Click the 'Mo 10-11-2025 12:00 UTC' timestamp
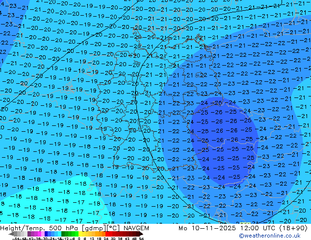The image size is (311, 240). (227, 228)
